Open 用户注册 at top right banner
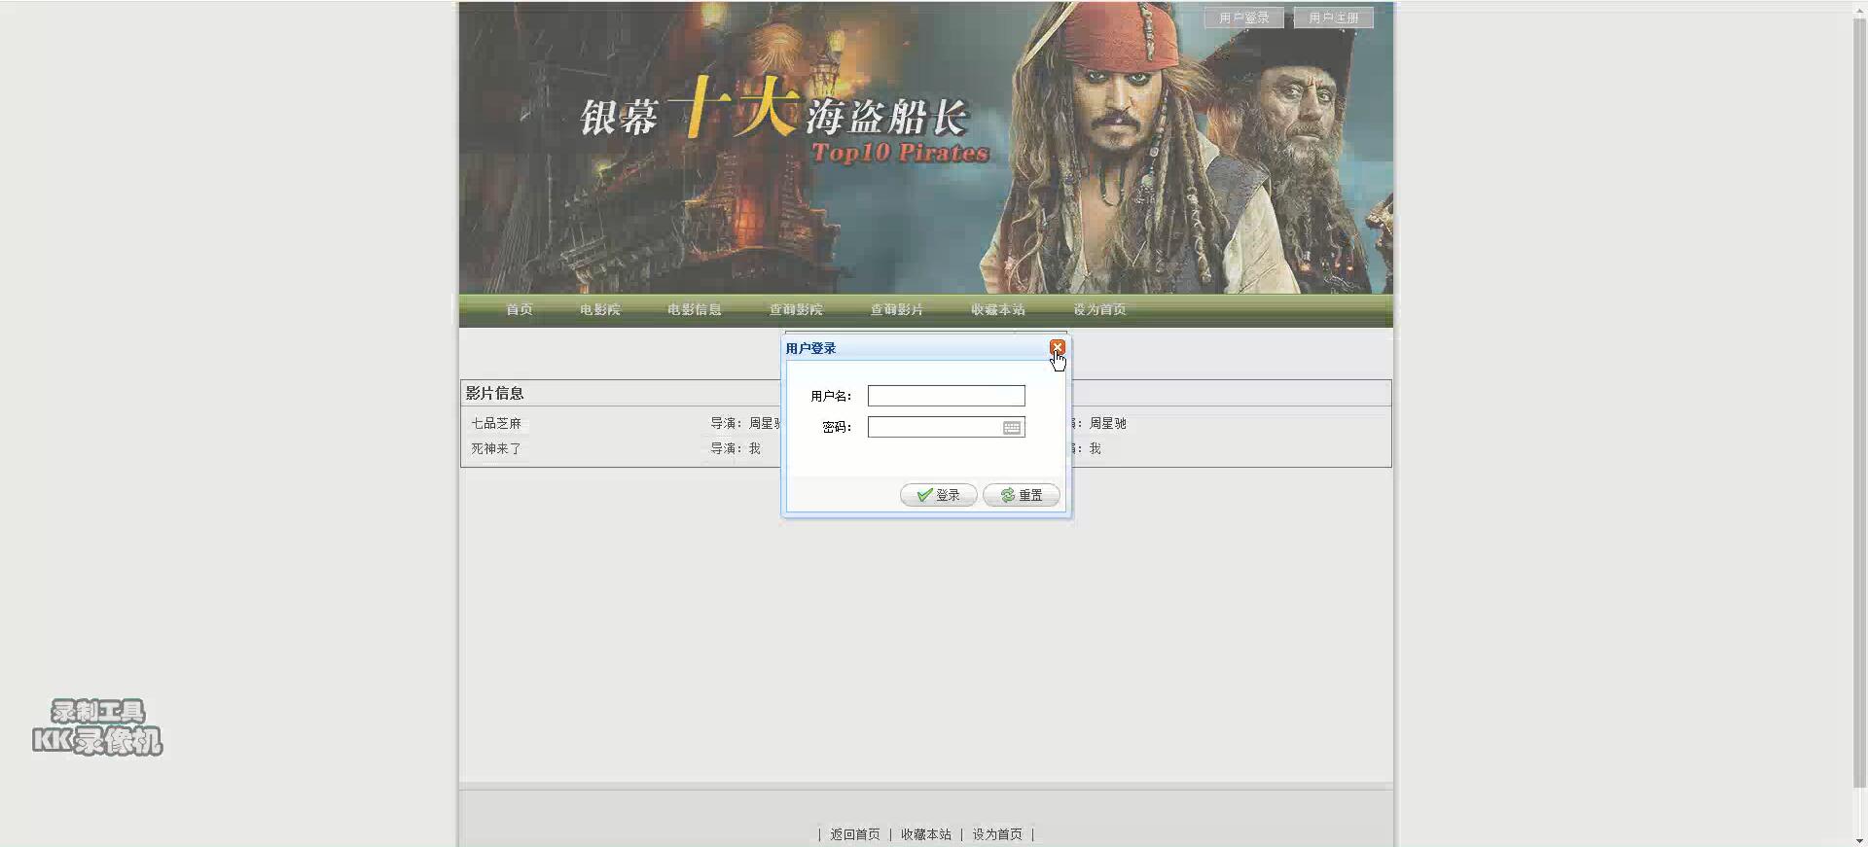The width and height of the screenshot is (1868, 847). click(x=1333, y=18)
